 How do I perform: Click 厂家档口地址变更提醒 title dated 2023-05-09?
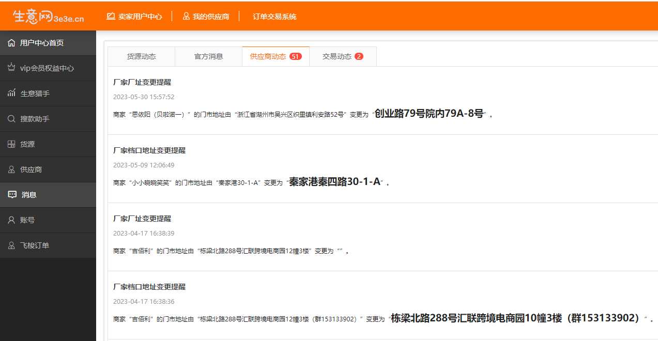pyautogui.click(x=149, y=150)
